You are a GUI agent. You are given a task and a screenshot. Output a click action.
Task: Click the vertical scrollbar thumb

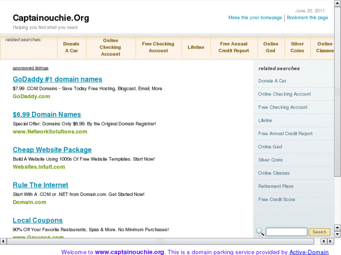click(x=338, y=92)
